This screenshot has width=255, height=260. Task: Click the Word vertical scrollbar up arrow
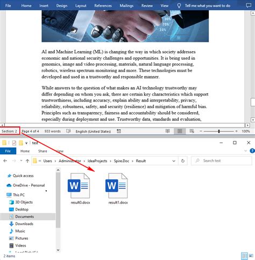pos(253,13)
